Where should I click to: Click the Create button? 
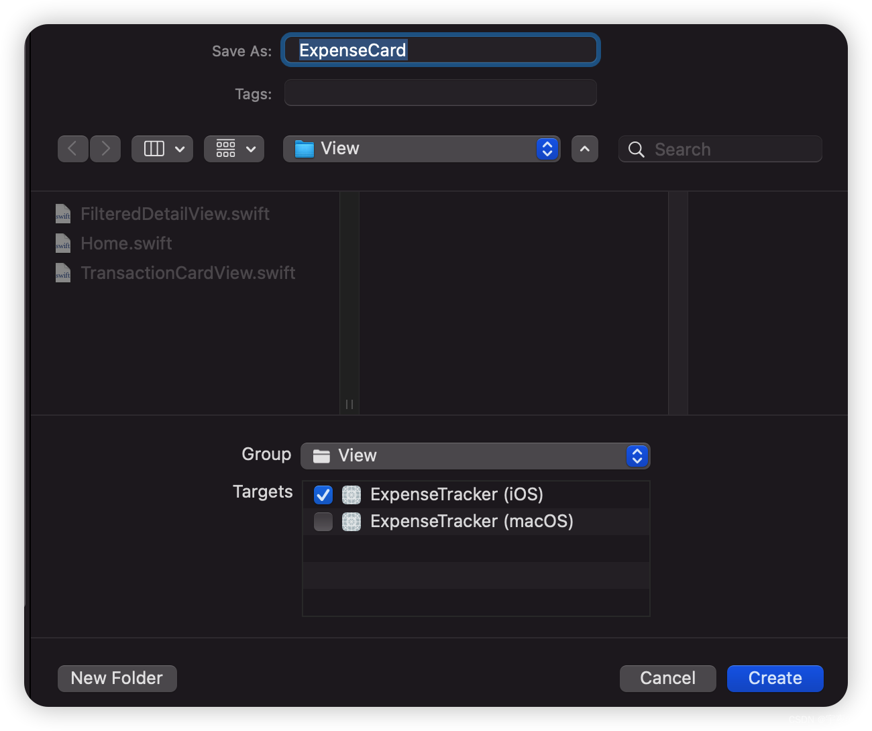click(775, 679)
